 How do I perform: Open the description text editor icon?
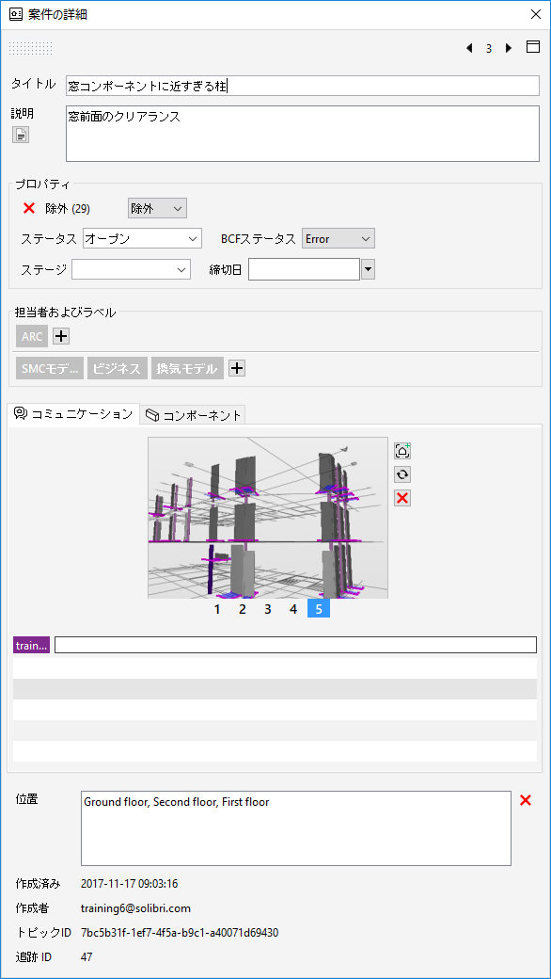coord(22,135)
